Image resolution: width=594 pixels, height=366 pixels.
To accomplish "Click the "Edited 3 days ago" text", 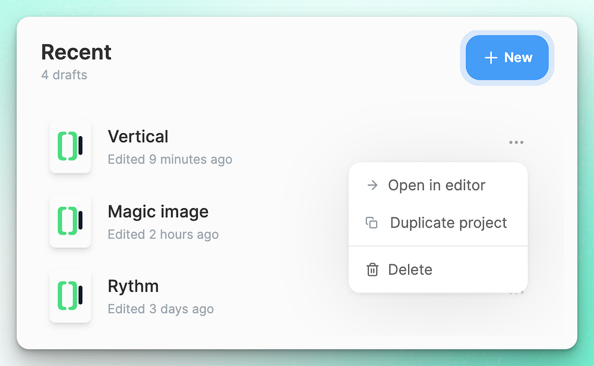I will 161,309.
